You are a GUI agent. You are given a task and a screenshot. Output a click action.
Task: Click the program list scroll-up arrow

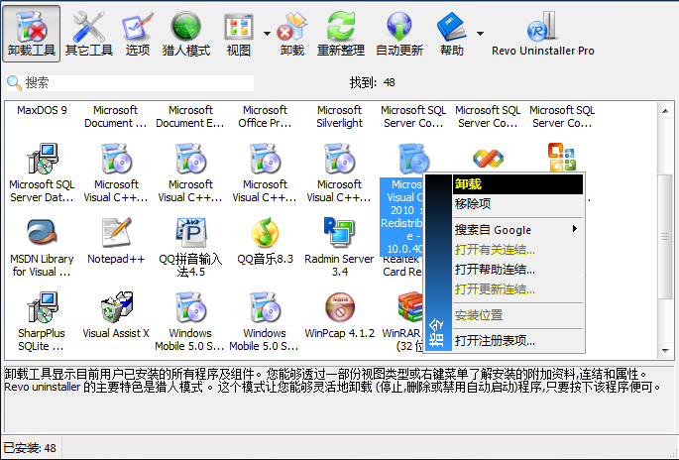(x=665, y=111)
